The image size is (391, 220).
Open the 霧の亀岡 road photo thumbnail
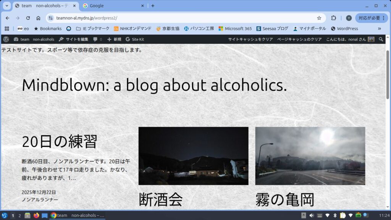click(x=310, y=156)
